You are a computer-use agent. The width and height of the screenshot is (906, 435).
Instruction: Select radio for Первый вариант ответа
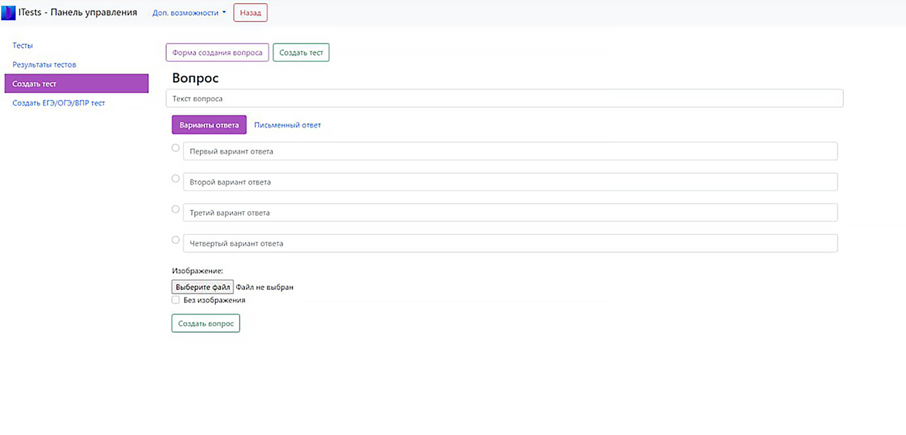coord(175,148)
